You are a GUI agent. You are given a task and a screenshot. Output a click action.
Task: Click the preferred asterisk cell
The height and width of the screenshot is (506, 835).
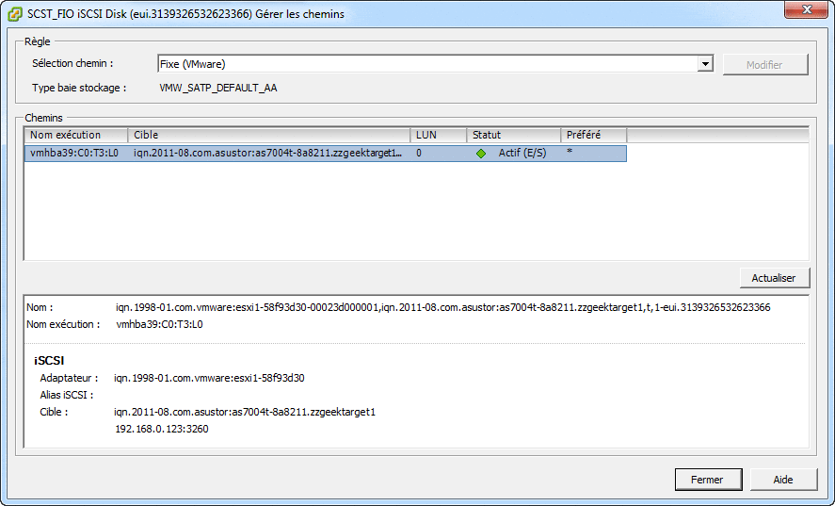[x=570, y=152]
